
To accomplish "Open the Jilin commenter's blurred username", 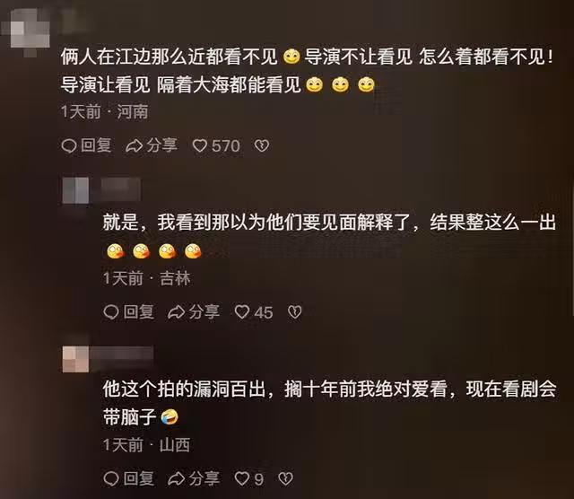I will (x=120, y=188).
